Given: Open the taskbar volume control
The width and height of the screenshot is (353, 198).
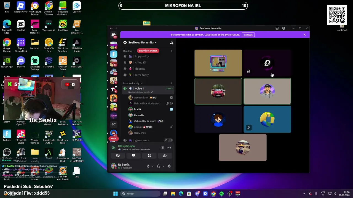Looking at the screenshot, I should 335,194.
